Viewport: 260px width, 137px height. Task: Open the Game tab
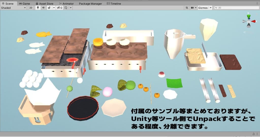point(24,4)
